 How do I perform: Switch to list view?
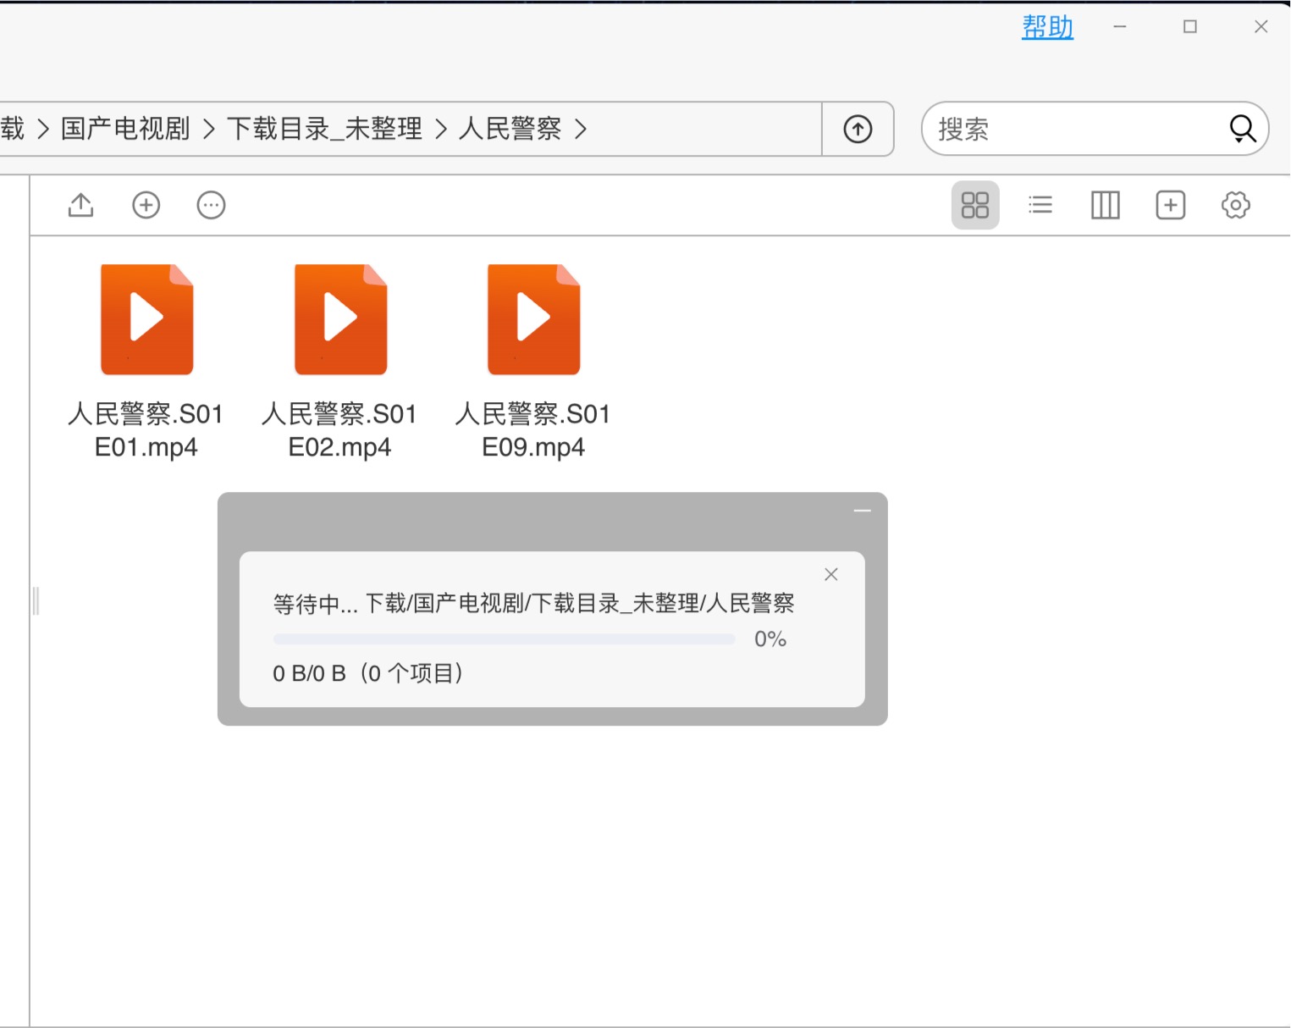(1040, 205)
